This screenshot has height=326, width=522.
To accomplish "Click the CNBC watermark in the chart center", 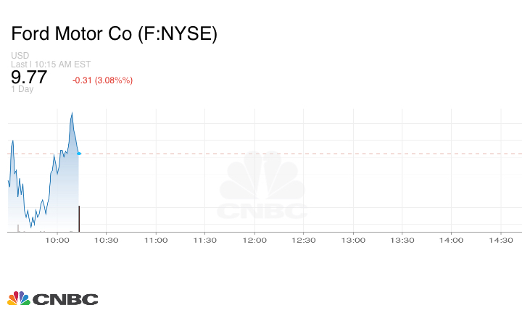I will (x=262, y=187).
